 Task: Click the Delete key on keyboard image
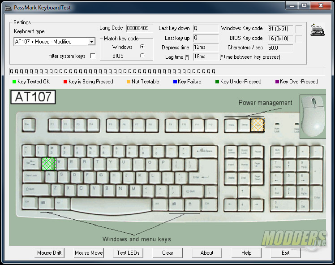(x=231, y=178)
